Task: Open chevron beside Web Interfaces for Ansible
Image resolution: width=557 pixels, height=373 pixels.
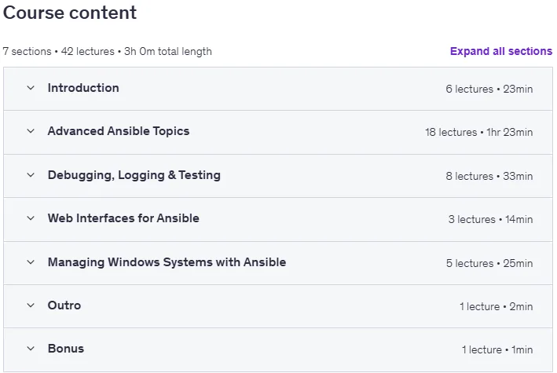Action: 31,218
